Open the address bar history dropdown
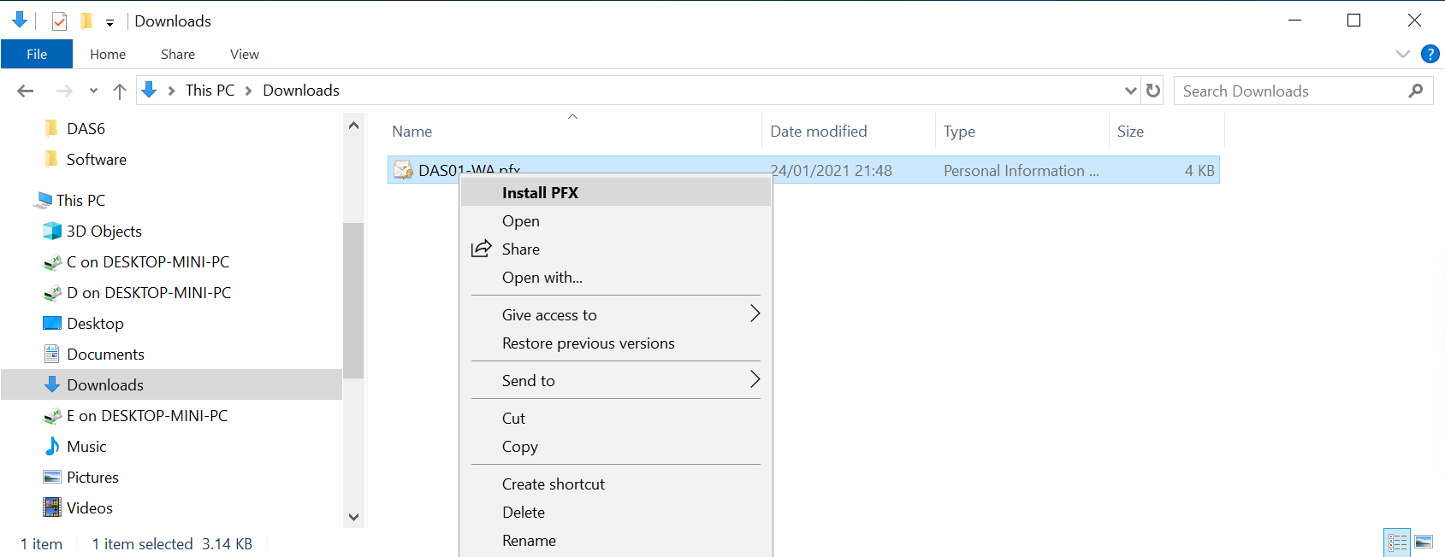Image resolution: width=1445 pixels, height=557 pixels. (x=1131, y=91)
